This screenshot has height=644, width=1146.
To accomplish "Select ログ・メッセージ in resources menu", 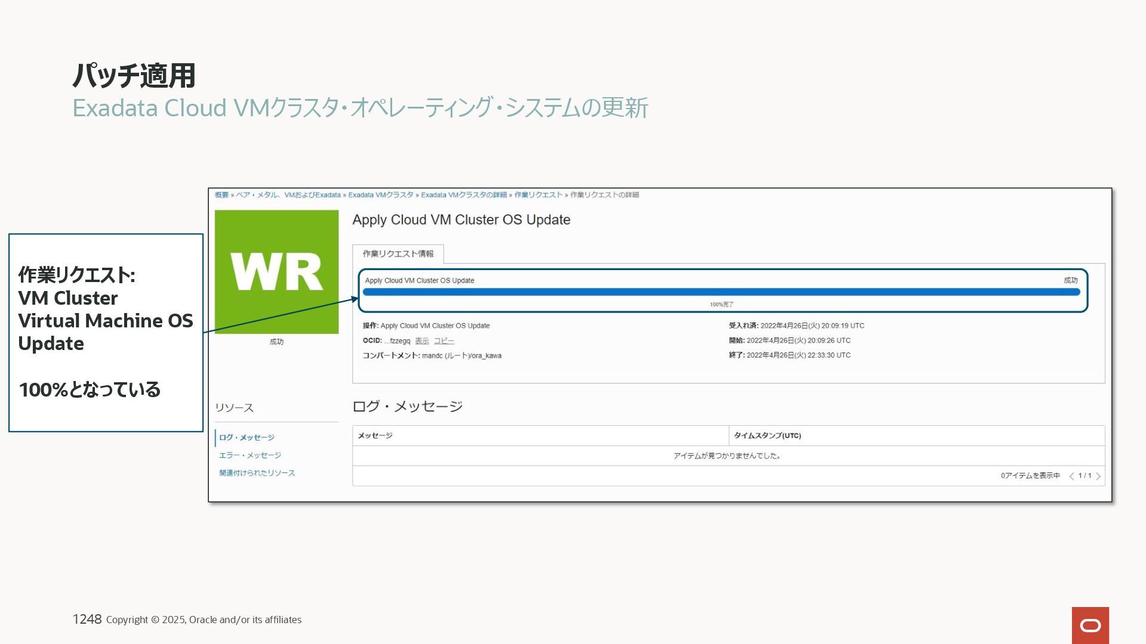I will [x=247, y=438].
